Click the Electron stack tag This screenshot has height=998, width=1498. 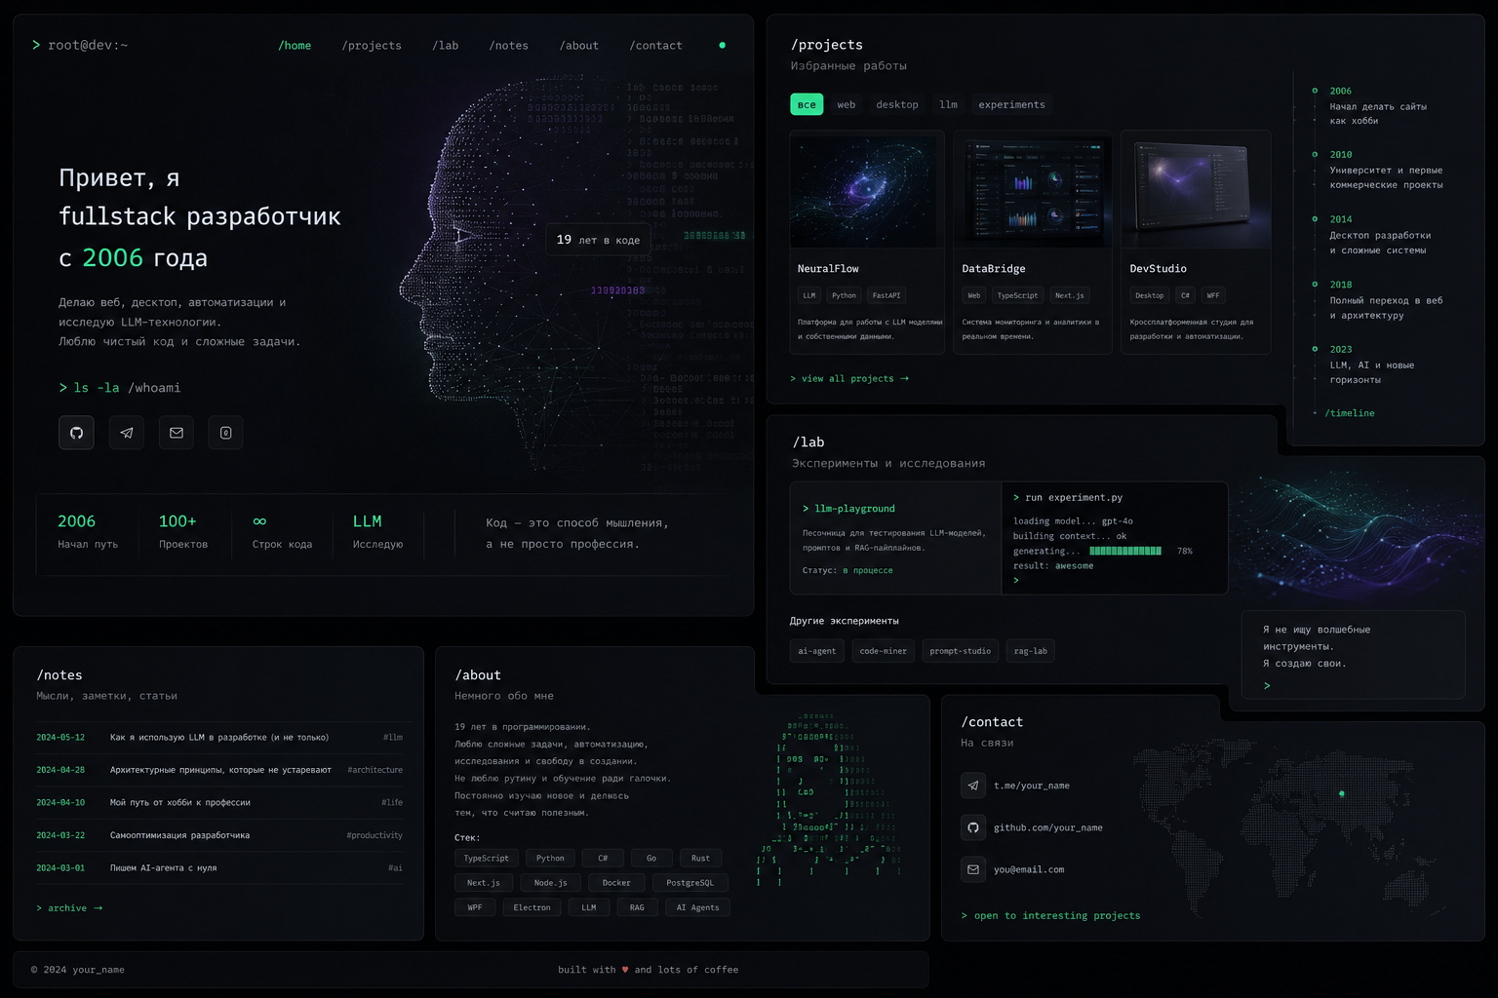pos(532,907)
